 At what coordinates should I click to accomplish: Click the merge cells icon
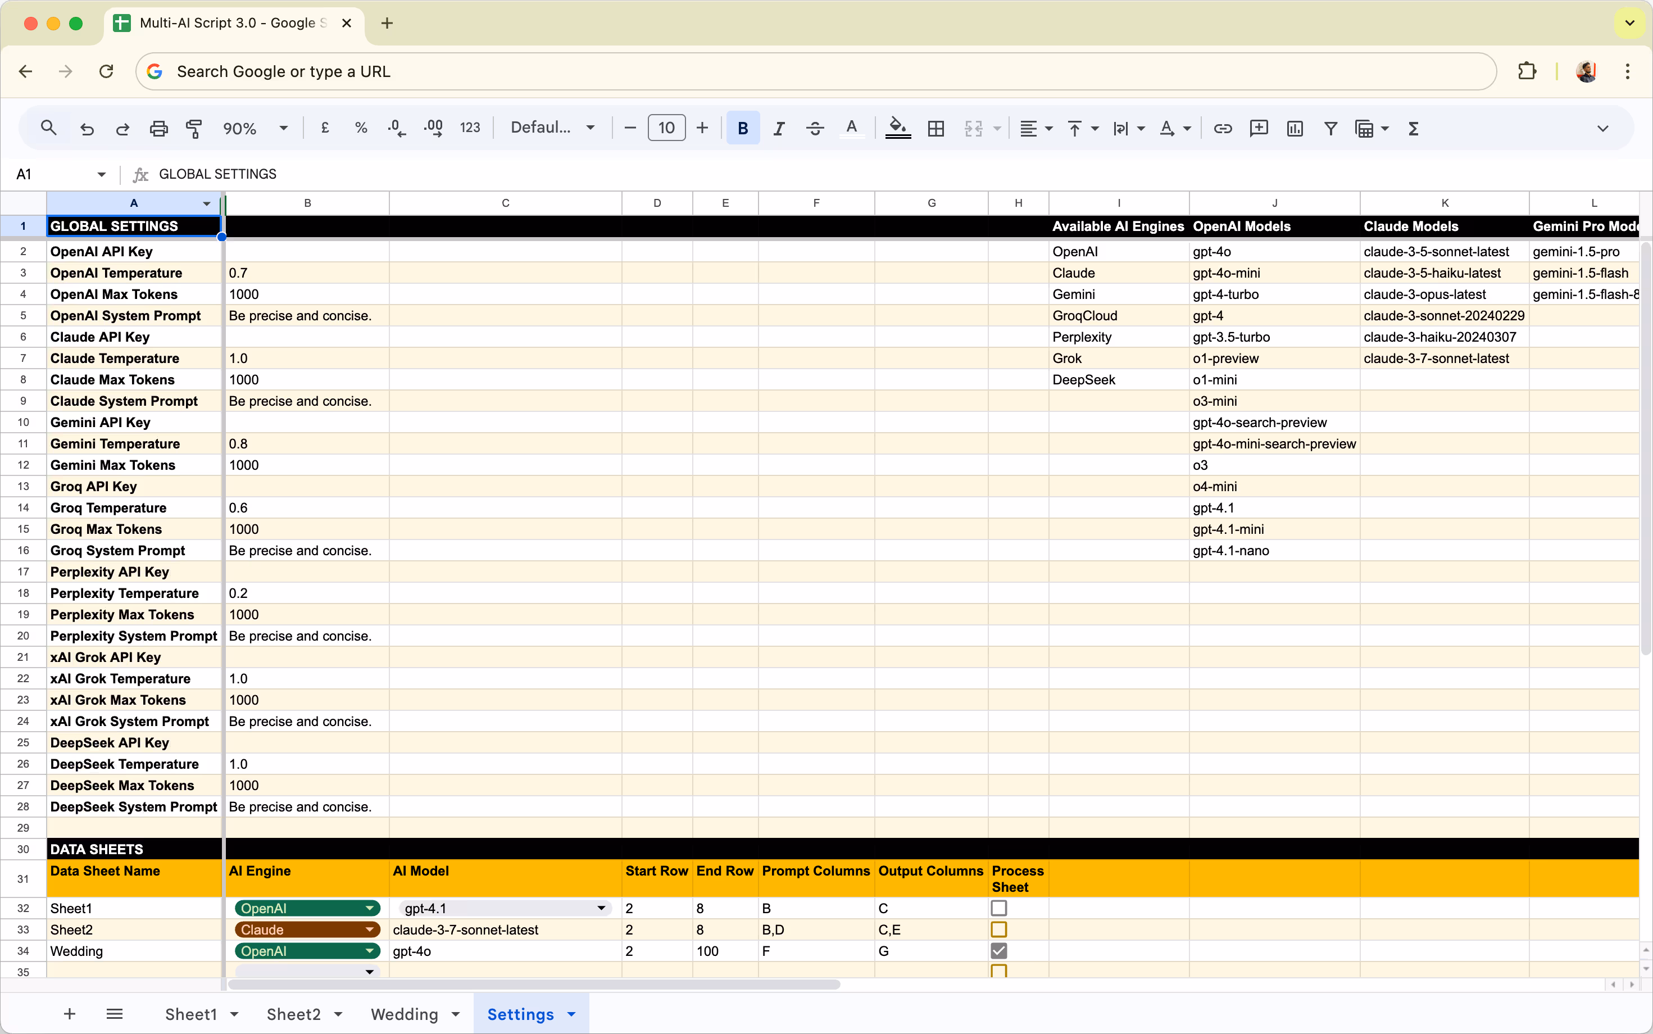coord(974,128)
